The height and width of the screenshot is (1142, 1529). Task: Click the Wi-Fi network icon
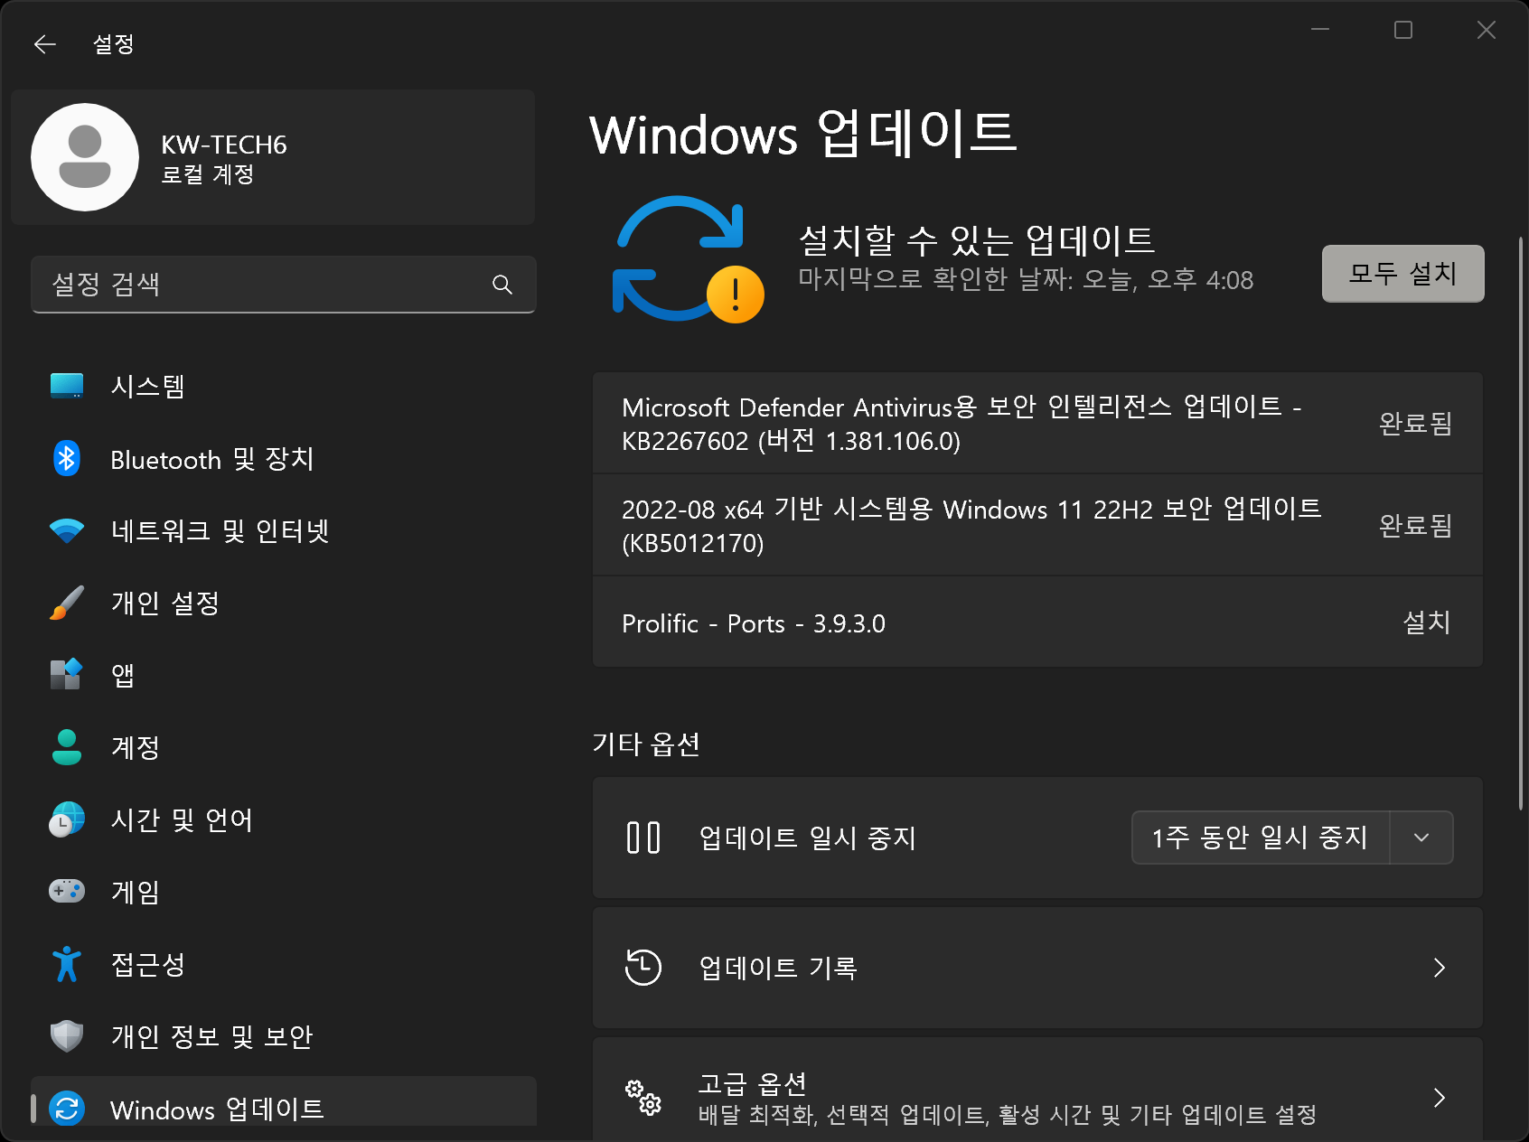coord(67,530)
